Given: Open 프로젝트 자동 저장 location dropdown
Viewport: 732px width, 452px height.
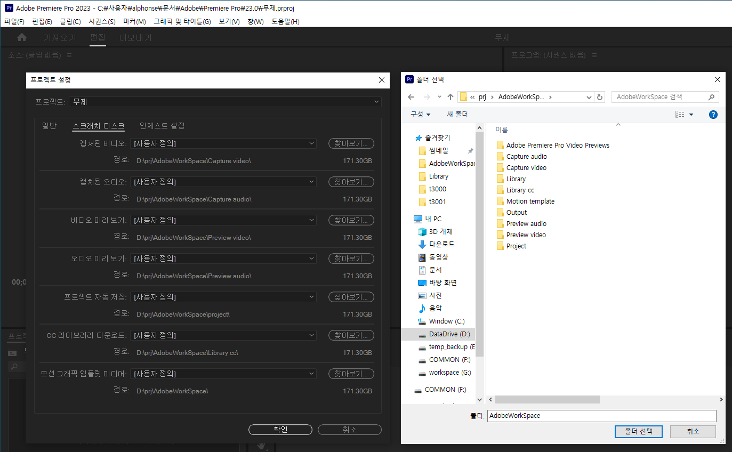Looking at the screenshot, I should coord(223,297).
